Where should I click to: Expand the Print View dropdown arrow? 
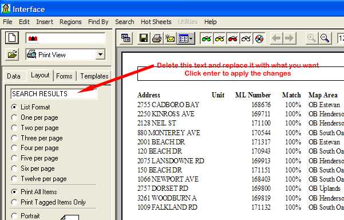click(100, 54)
